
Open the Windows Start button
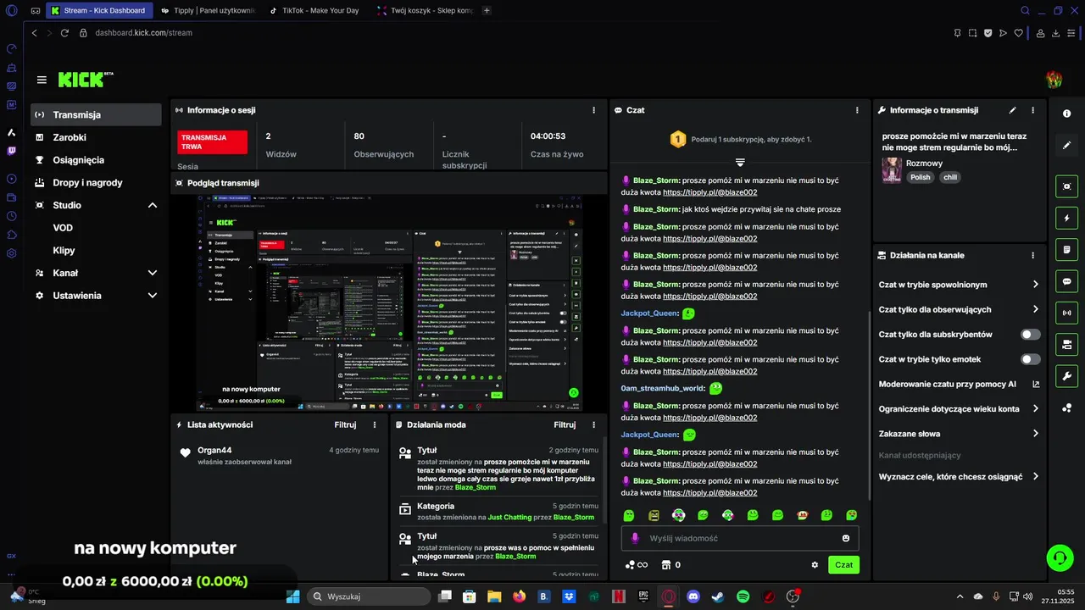pos(292,596)
